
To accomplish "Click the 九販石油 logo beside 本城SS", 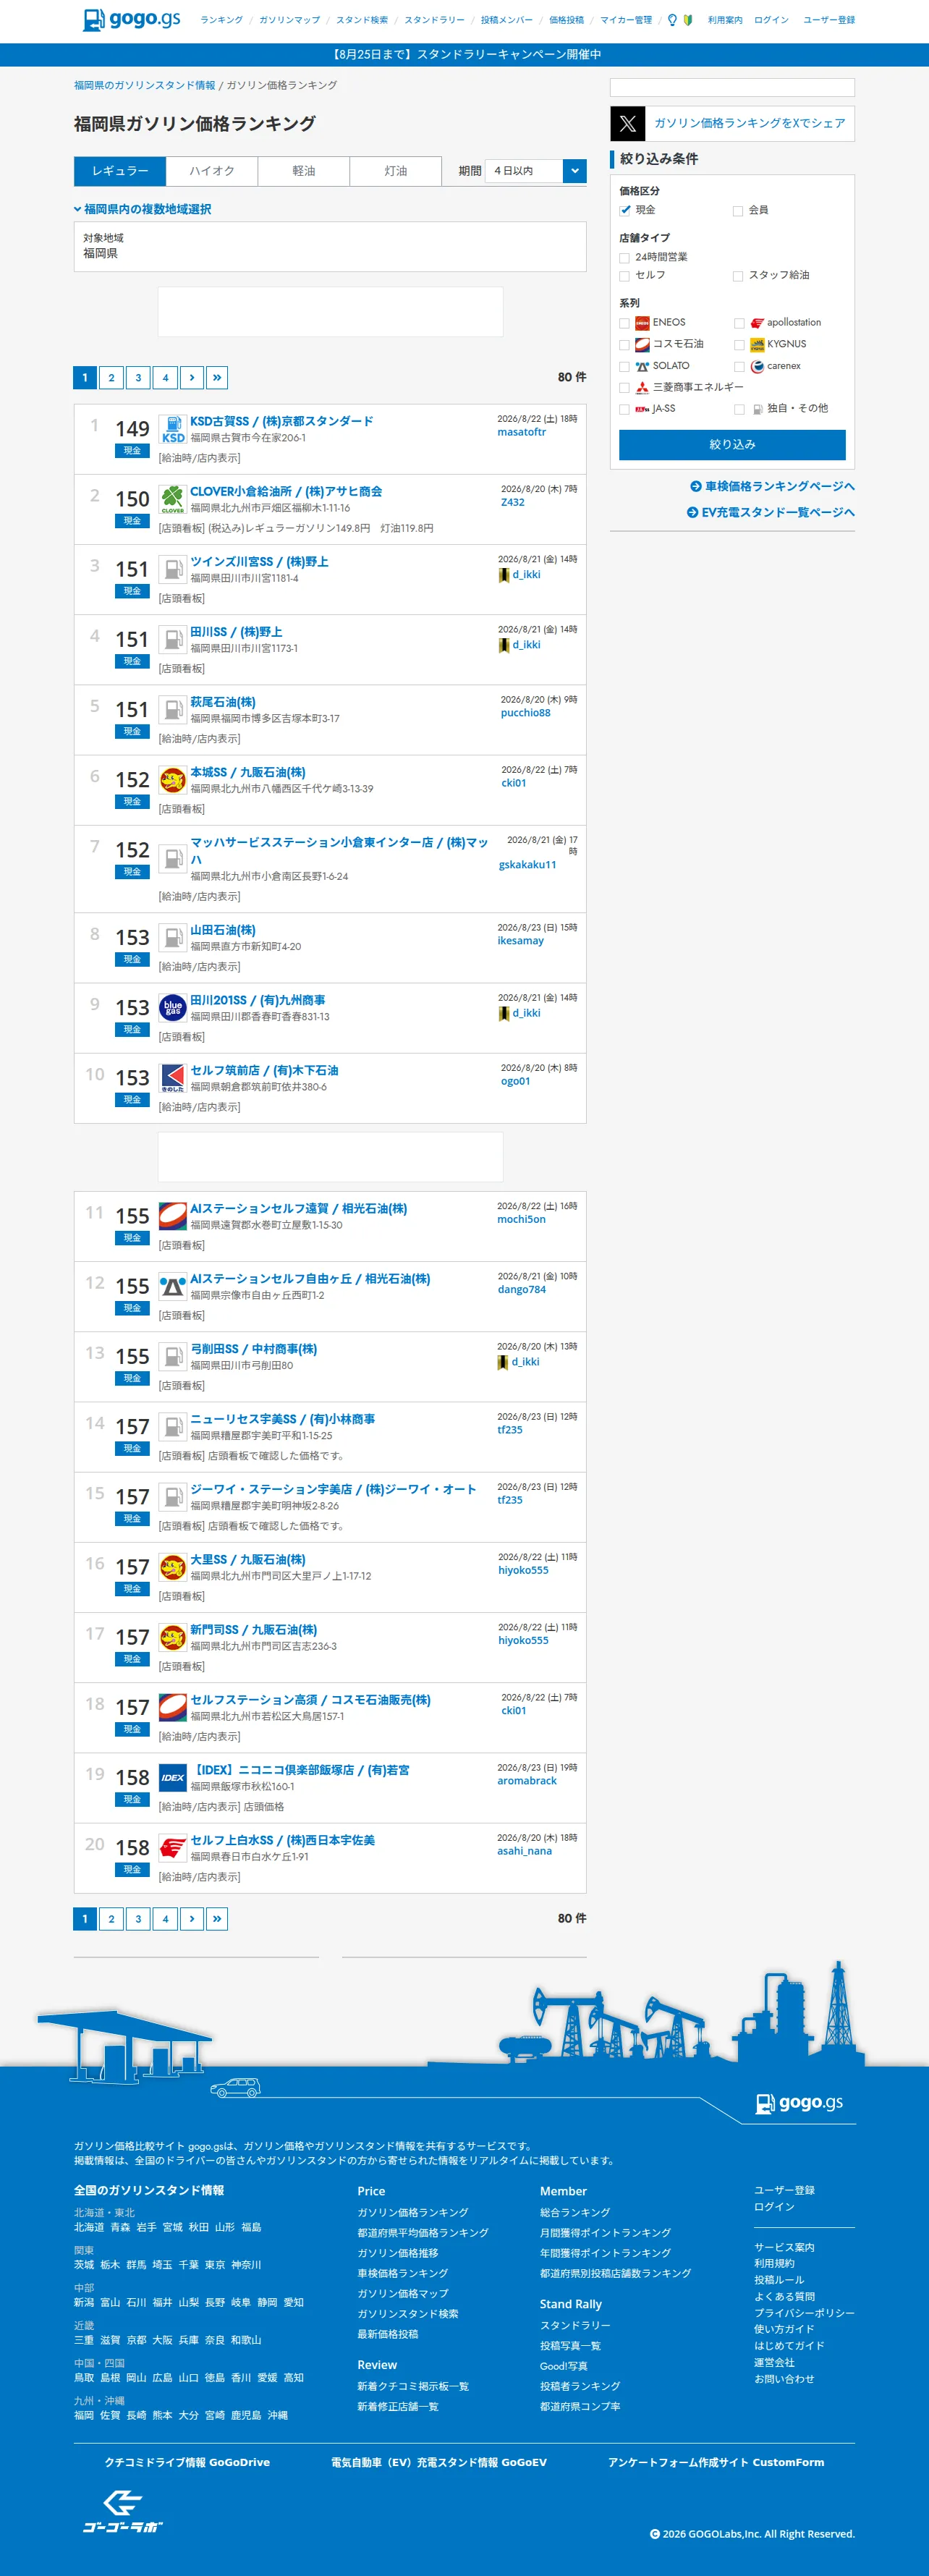I will [173, 780].
